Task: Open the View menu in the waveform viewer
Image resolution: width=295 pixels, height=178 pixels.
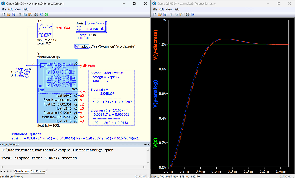Action: [169, 9]
